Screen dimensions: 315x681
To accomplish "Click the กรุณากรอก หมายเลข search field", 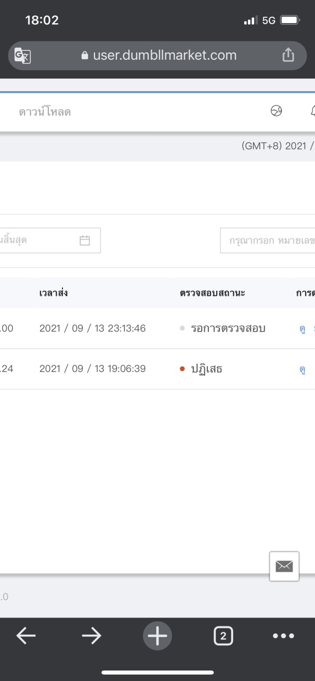I will click(268, 240).
